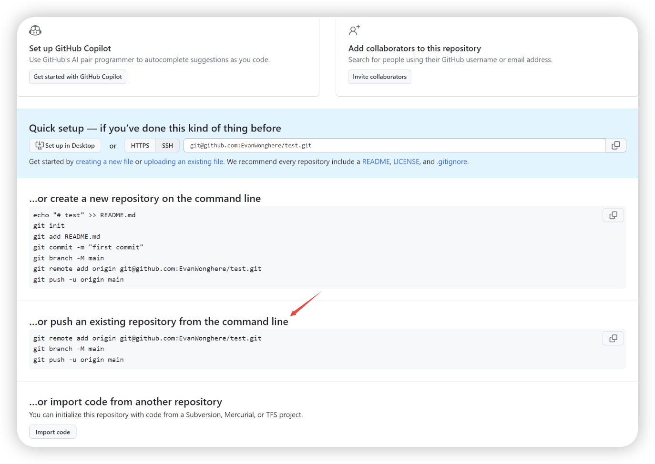Screen dimensions: 655x464
Task: Click the LICENSE link
Action: click(406, 162)
